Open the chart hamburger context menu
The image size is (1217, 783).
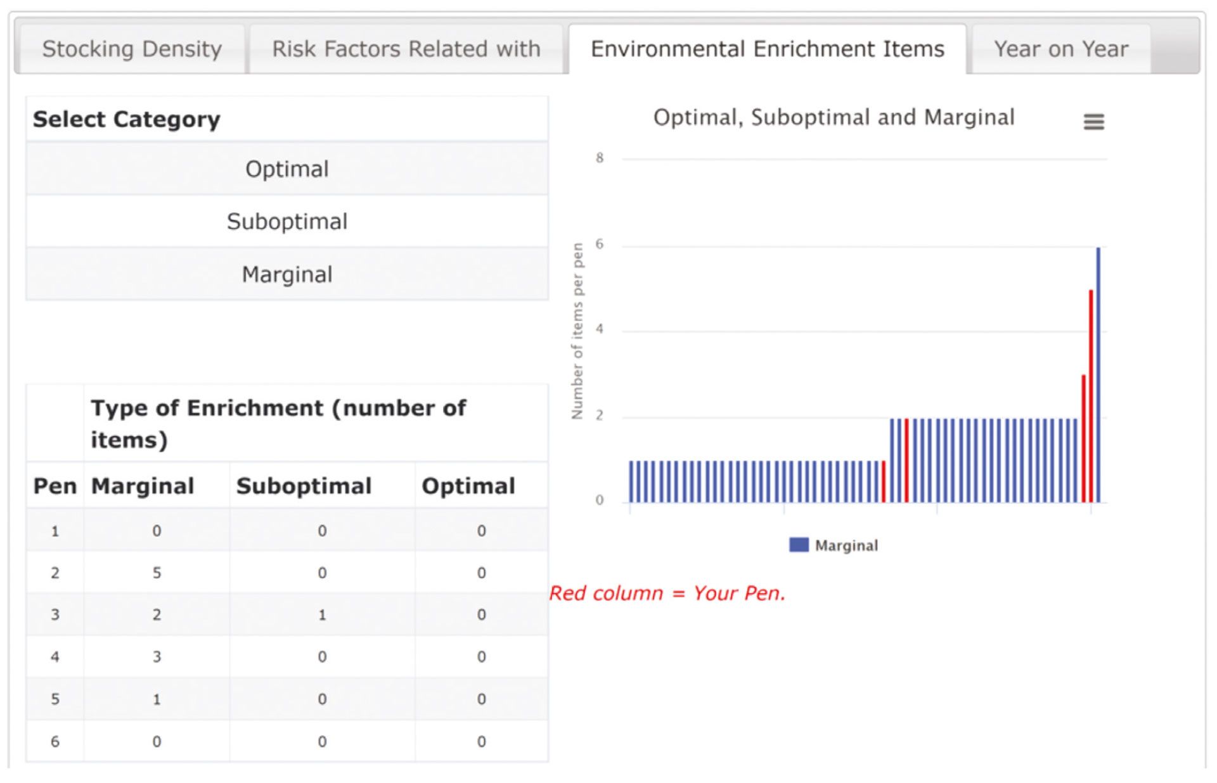point(1093,121)
